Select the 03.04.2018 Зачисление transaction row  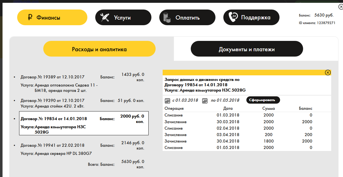pos(247,135)
